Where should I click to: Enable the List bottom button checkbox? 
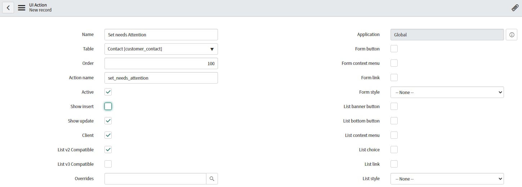(x=394, y=121)
